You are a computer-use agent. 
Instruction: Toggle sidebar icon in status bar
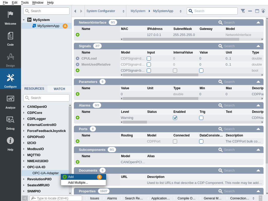pos(25,198)
